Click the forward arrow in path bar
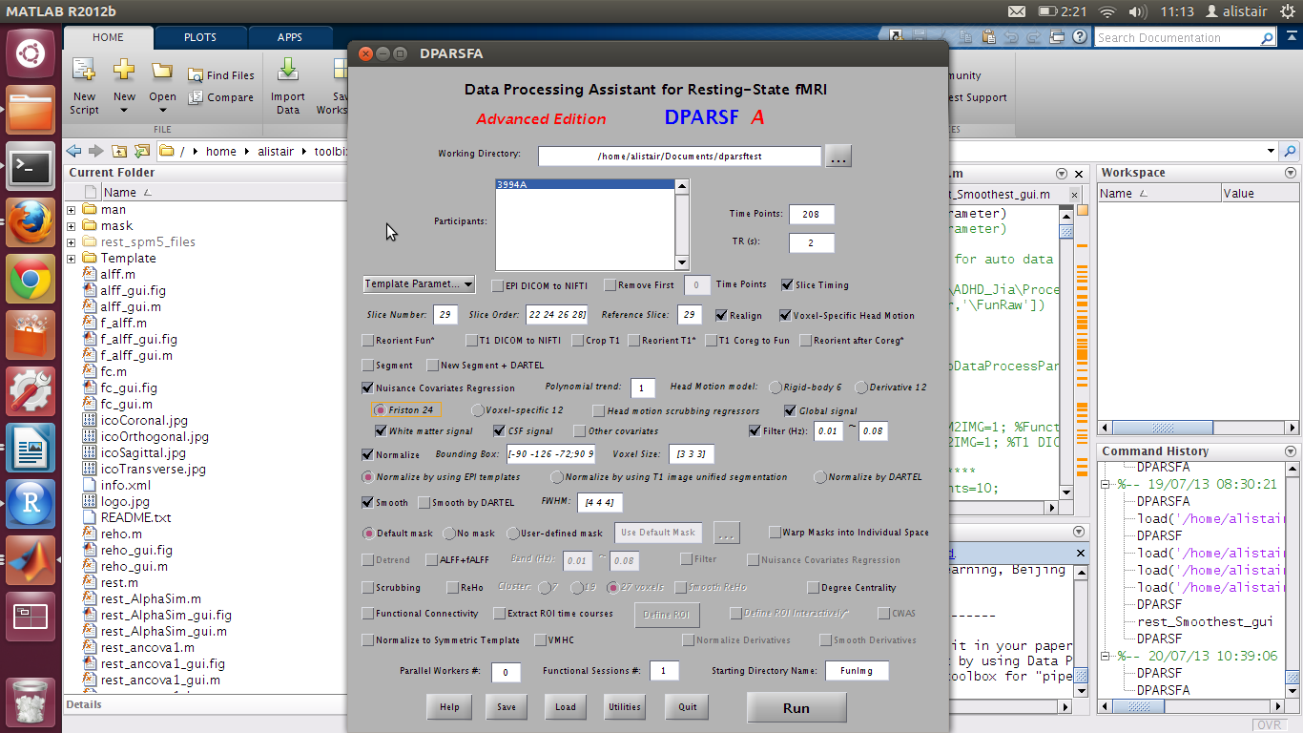This screenshot has width=1303, height=733. (x=95, y=151)
